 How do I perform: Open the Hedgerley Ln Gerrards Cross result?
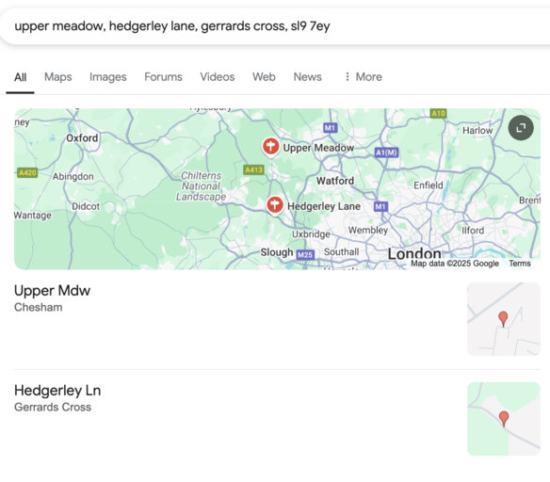click(57, 398)
